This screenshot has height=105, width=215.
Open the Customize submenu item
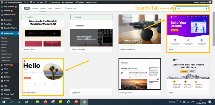(x=5, y=41)
